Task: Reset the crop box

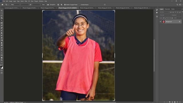Action: point(105,5)
